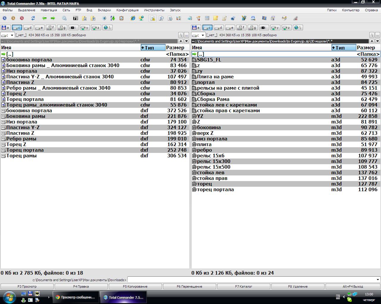The width and height of the screenshot is (381, 304).
Task: Click the orange gear toolbar icon
Action: [x=13, y=18]
